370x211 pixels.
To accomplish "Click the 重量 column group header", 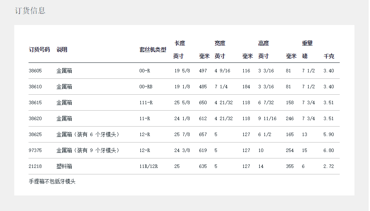I will [x=307, y=43].
